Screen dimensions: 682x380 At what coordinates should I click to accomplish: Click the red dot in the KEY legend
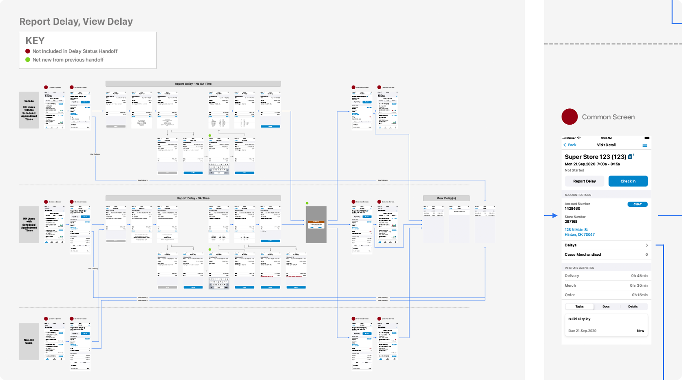coord(28,51)
